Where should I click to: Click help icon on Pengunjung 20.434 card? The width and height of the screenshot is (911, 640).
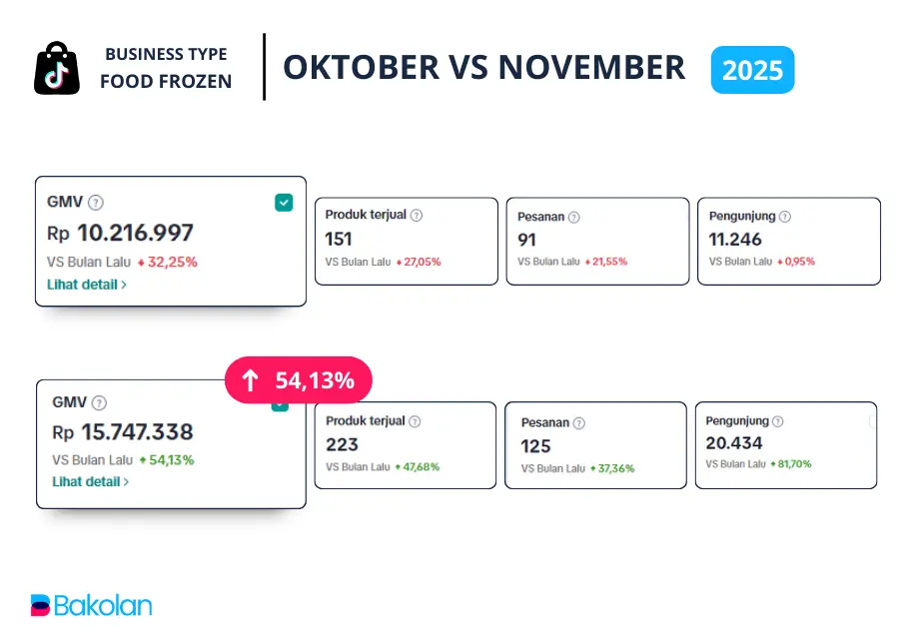click(x=778, y=421)
